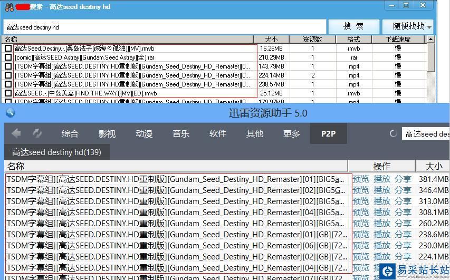Screen dimensions: 450x280
Task: Click the 16.26MB size cell
Action: [271, 49]
